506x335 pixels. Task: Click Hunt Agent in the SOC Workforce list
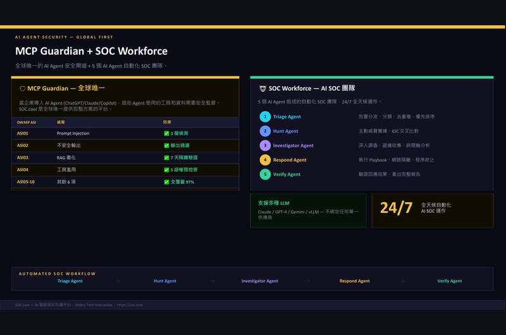click(x=286, y=131)
